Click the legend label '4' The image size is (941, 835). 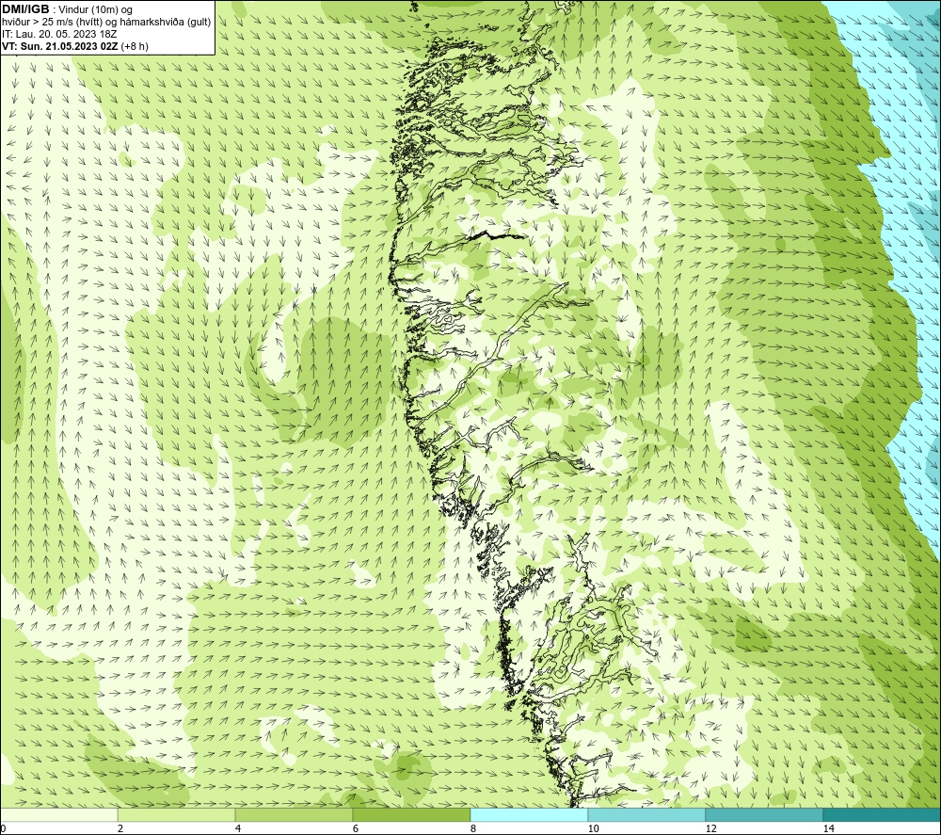click(x=238, y=828)
